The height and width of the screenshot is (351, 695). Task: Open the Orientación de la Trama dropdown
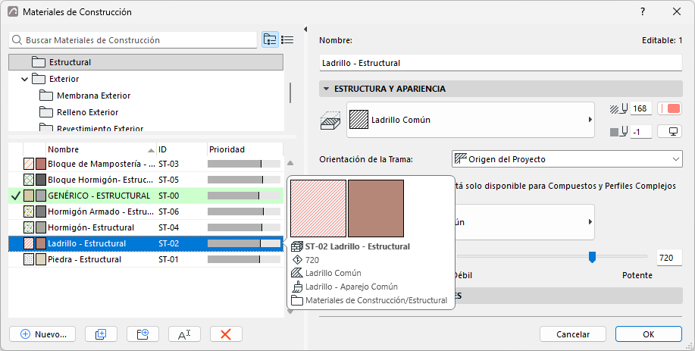[567, 159]
